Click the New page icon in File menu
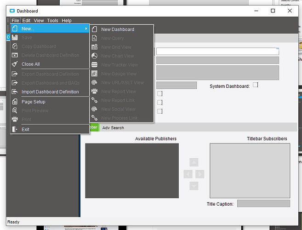Viewport: 302px width, 230px height. pyautogui.click(x=15, y=29)
